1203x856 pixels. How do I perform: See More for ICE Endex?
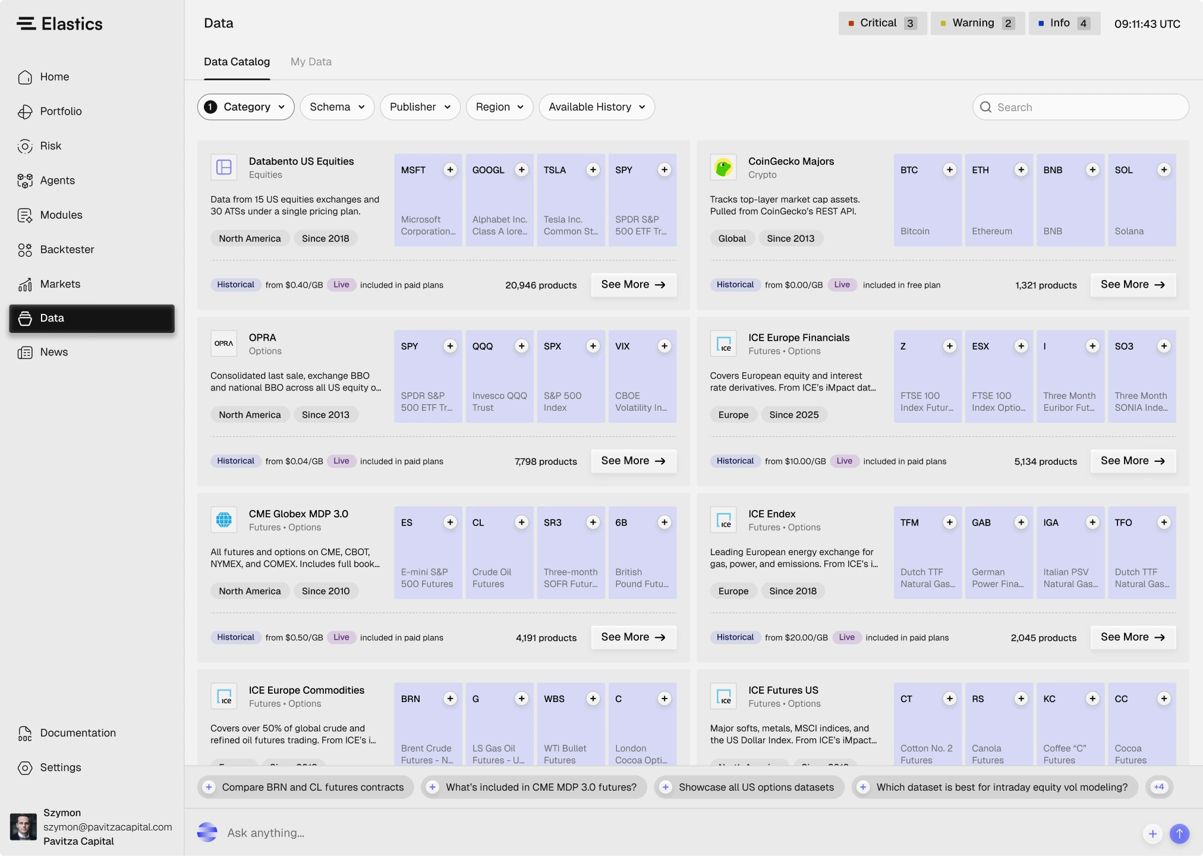[x=1133, y=637]
